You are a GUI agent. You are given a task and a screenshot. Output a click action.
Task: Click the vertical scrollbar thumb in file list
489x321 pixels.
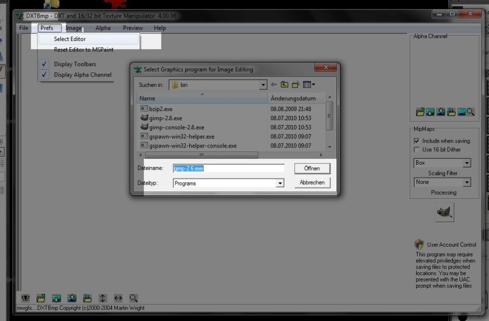(x=329, y=116)
